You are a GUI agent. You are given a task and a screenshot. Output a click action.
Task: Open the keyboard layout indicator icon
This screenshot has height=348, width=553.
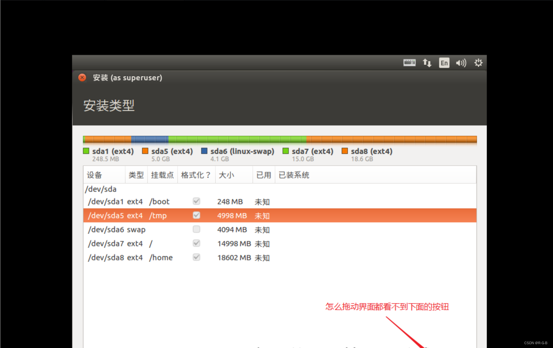pos(410,63)
